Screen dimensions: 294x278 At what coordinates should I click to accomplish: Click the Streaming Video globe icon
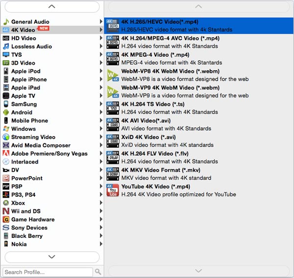(6, 137)
